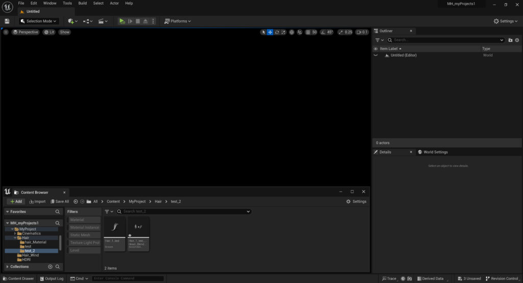
Task: Toggle world/local coordinate space globe
Action: 292,32
